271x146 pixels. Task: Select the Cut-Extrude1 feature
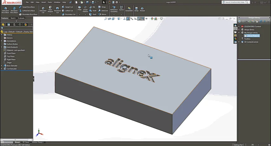click(x=12, y=69)
